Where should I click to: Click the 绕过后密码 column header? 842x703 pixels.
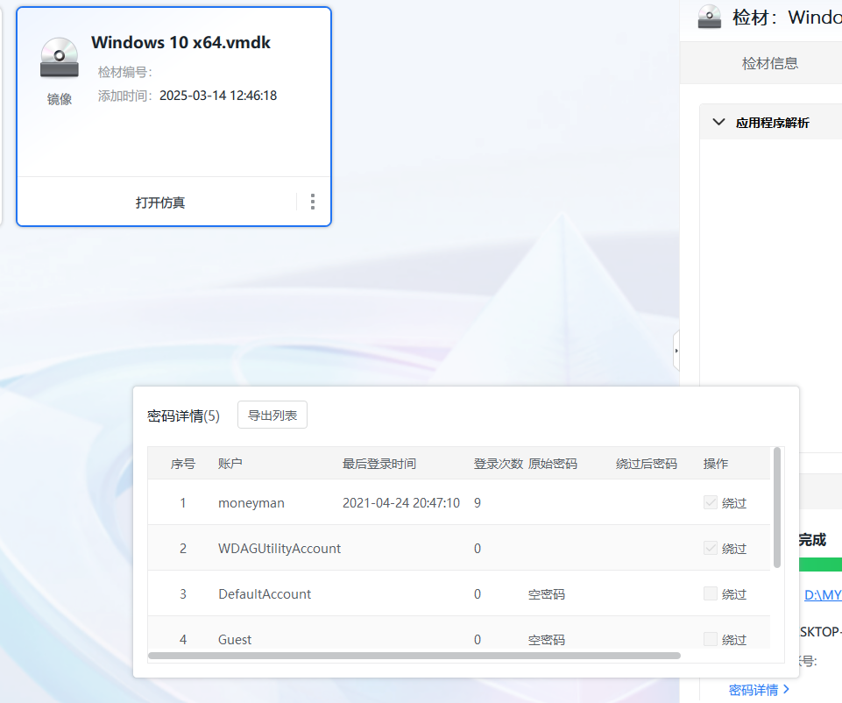click(x=646, y=464)
